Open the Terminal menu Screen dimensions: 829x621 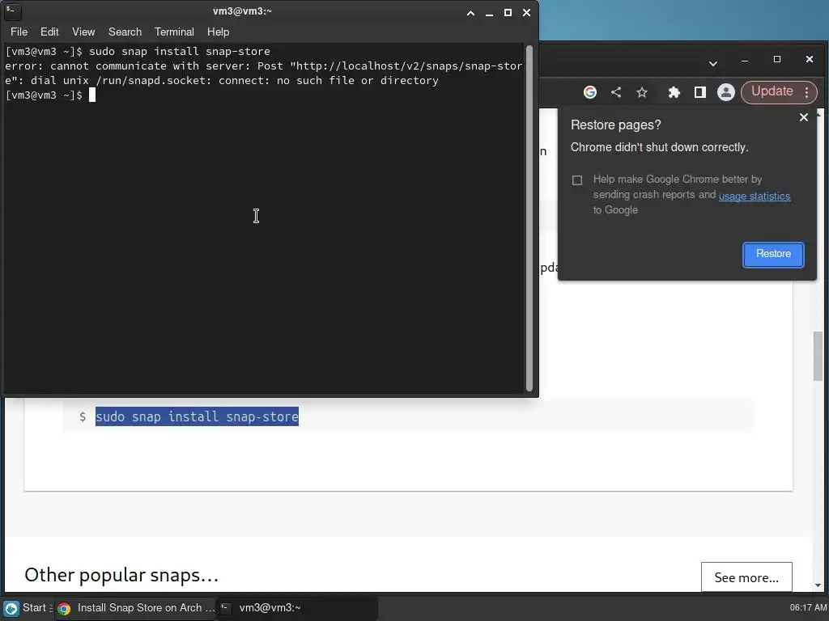[174, 32]
